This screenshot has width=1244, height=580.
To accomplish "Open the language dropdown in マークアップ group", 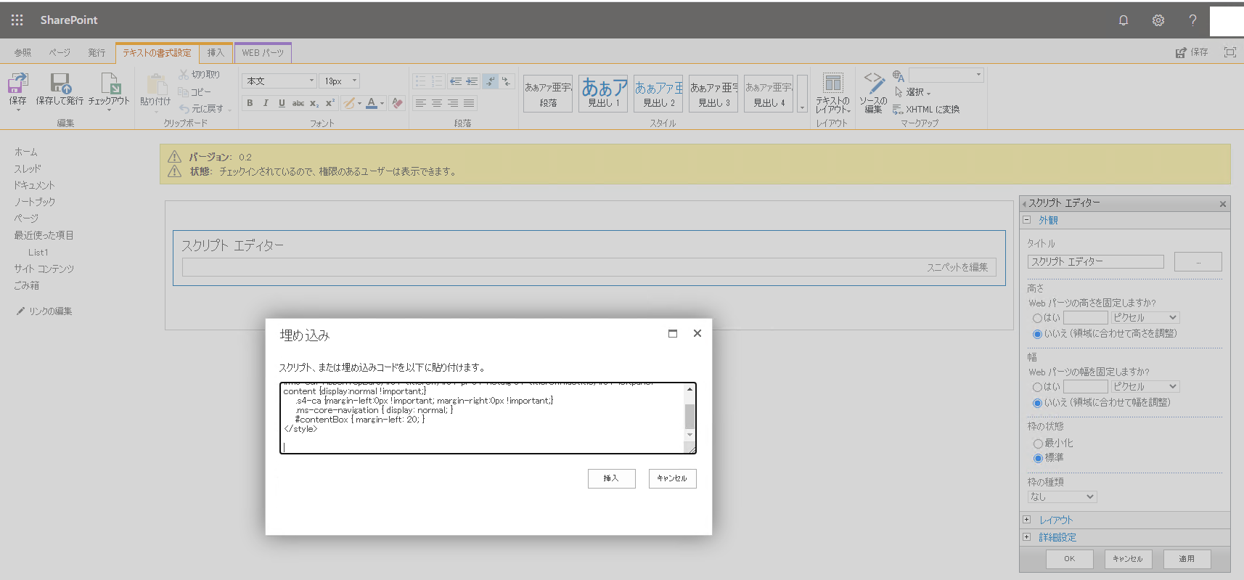I will 946,75.
